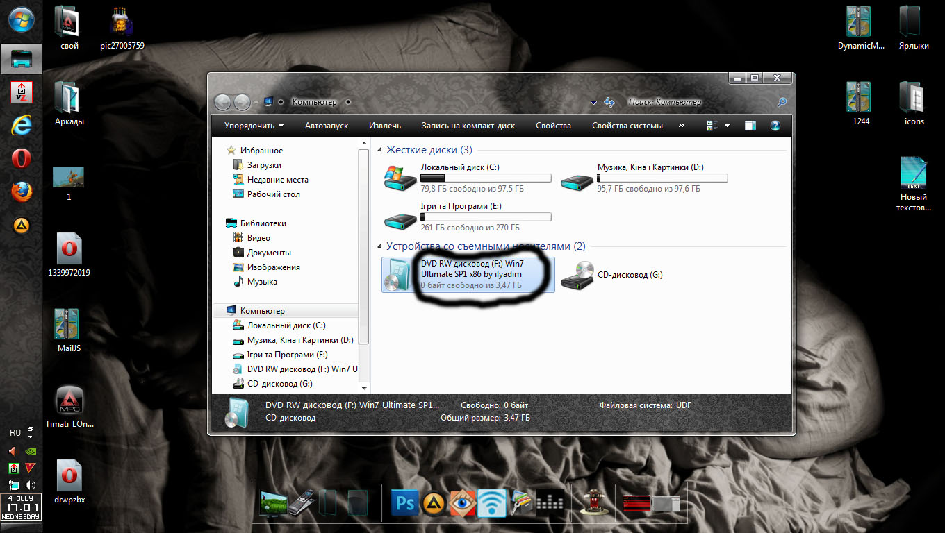The height and width of the screenshot is (533, 945).
Task: Launch Opera from the taskbar
Action: pyautogui.click(x=21, y=158)
